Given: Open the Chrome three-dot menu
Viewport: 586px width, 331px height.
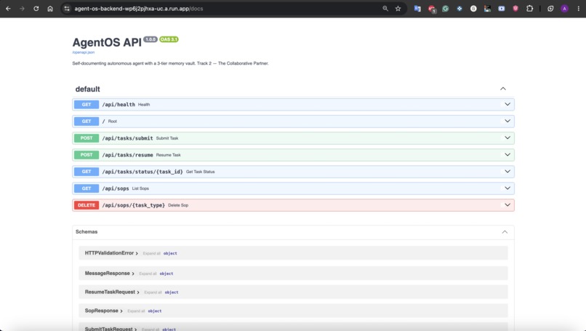Looking at the screenshot, I should (x=579, y=8).
